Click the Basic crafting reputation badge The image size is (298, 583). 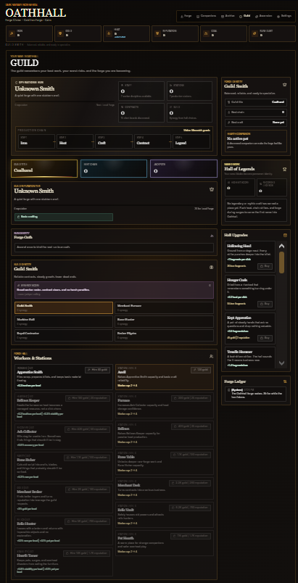point(64,217)
